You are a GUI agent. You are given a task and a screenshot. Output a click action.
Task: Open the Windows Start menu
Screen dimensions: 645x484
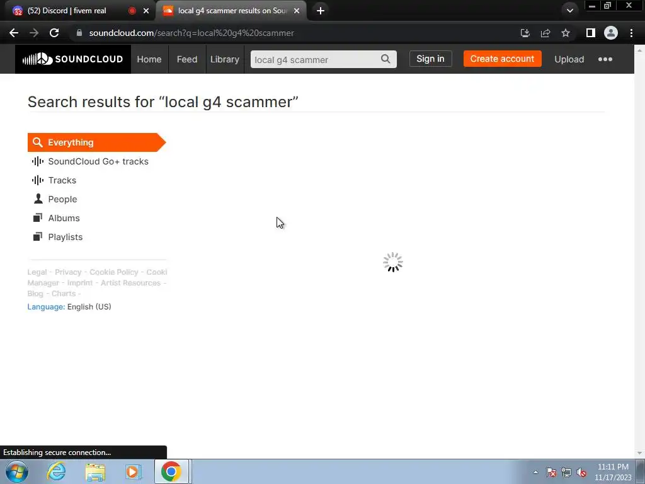point(17,471)
